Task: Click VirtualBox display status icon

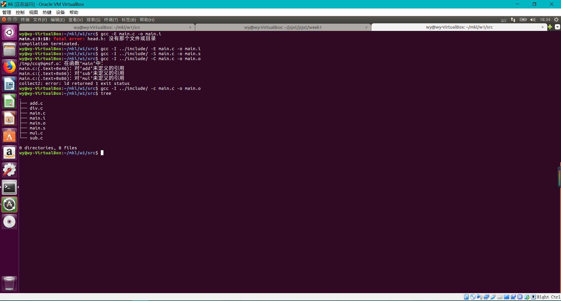Action: pos(506,297)
